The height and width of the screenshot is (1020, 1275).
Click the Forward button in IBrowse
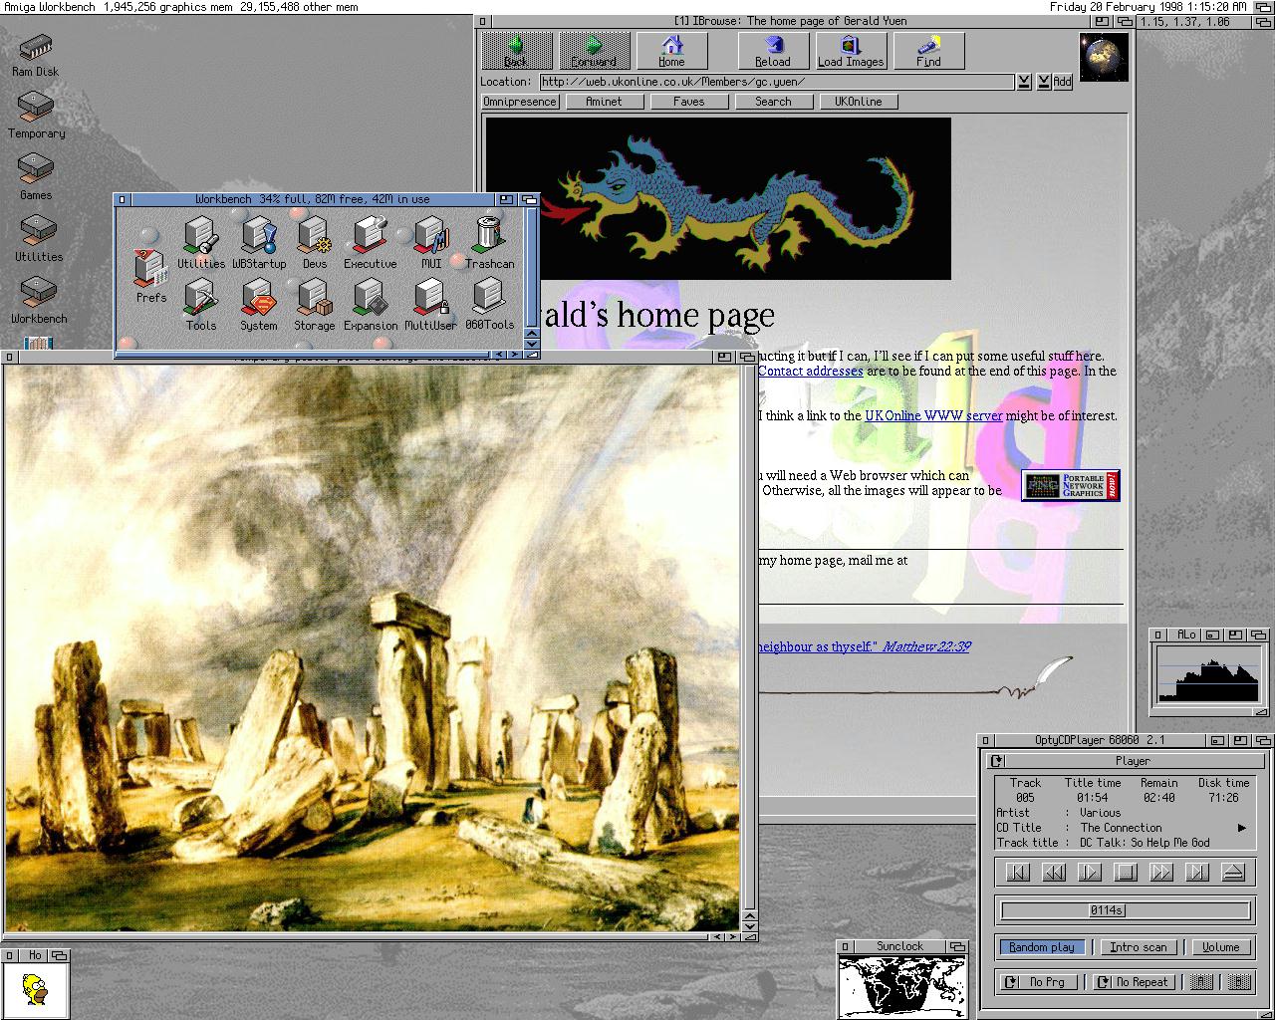tap(594, 50)
